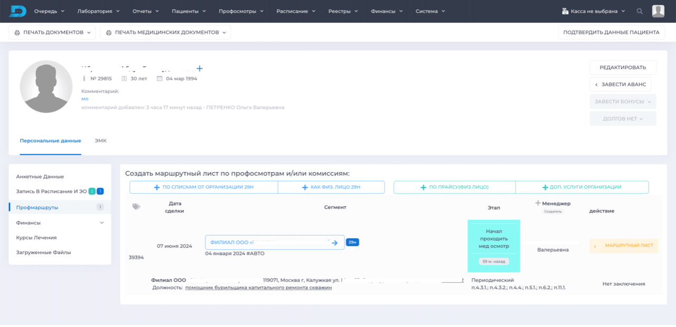Click patient number № 29815
Image resolution: width=676 pixels, height=327 pixels.
[101, 79]
